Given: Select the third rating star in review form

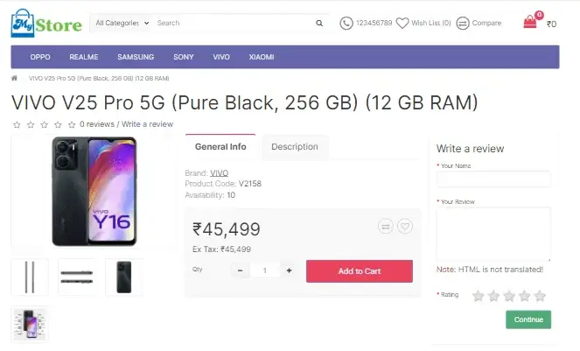Looking at the screenshot, I should (x=509, y=296).
